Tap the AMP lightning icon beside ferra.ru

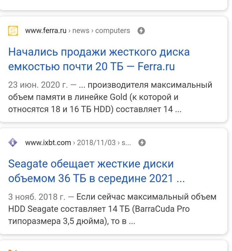coord(141,31)
